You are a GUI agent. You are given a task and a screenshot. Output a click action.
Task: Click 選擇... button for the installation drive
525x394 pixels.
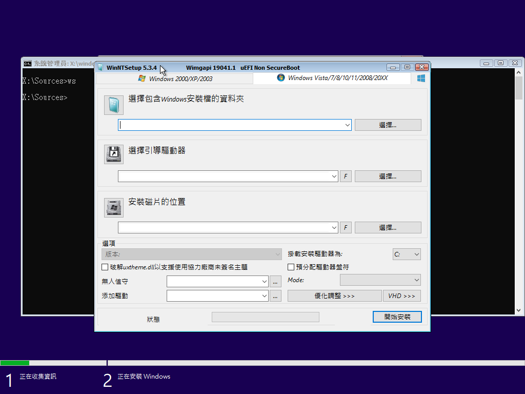[x=388, y=227]
